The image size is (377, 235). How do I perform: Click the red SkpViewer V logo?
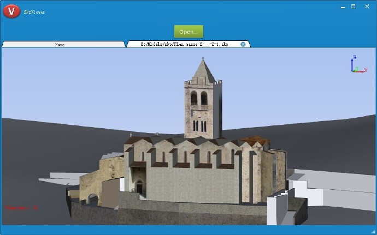pos(11,11)
